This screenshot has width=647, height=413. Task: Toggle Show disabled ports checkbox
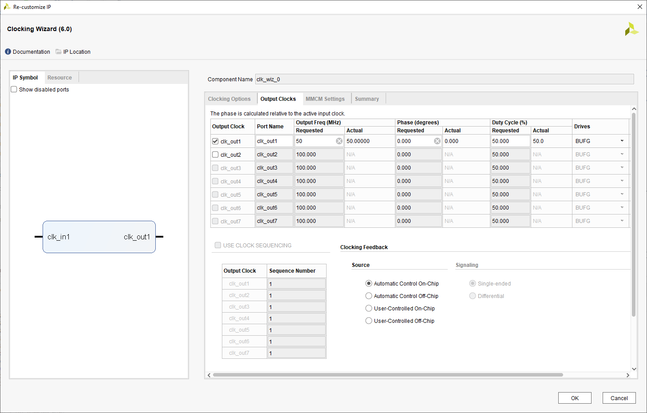pos(14,89)
